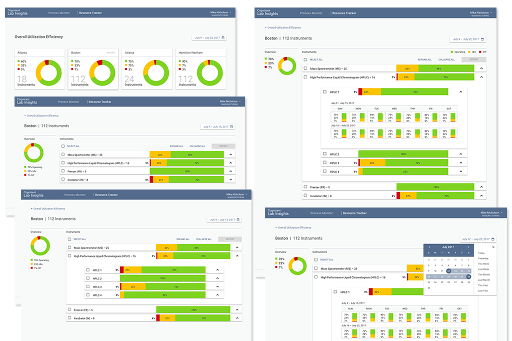Close the date picker popup with X
The height and width of the screenshot is (341, 512).
[x=493, y=247]
